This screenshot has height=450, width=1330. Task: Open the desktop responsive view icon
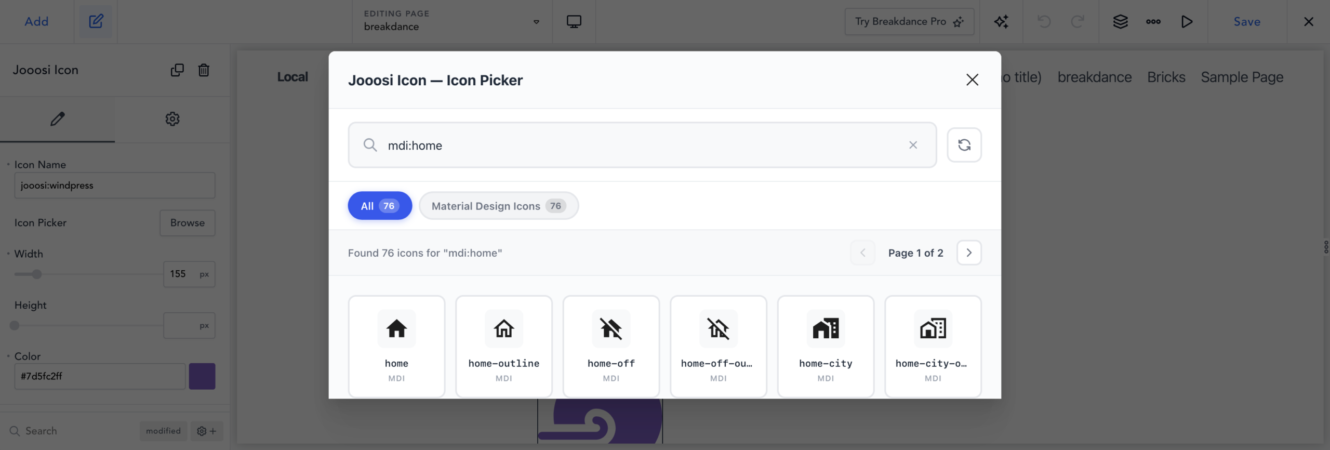coord(574,21)
